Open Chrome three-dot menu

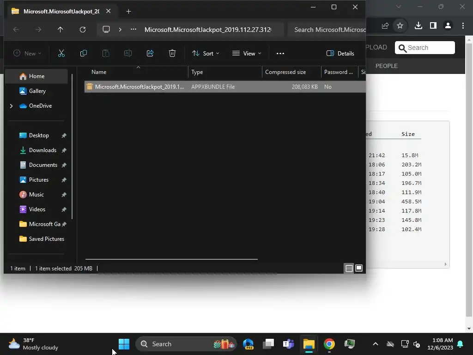tap(463, 26)
